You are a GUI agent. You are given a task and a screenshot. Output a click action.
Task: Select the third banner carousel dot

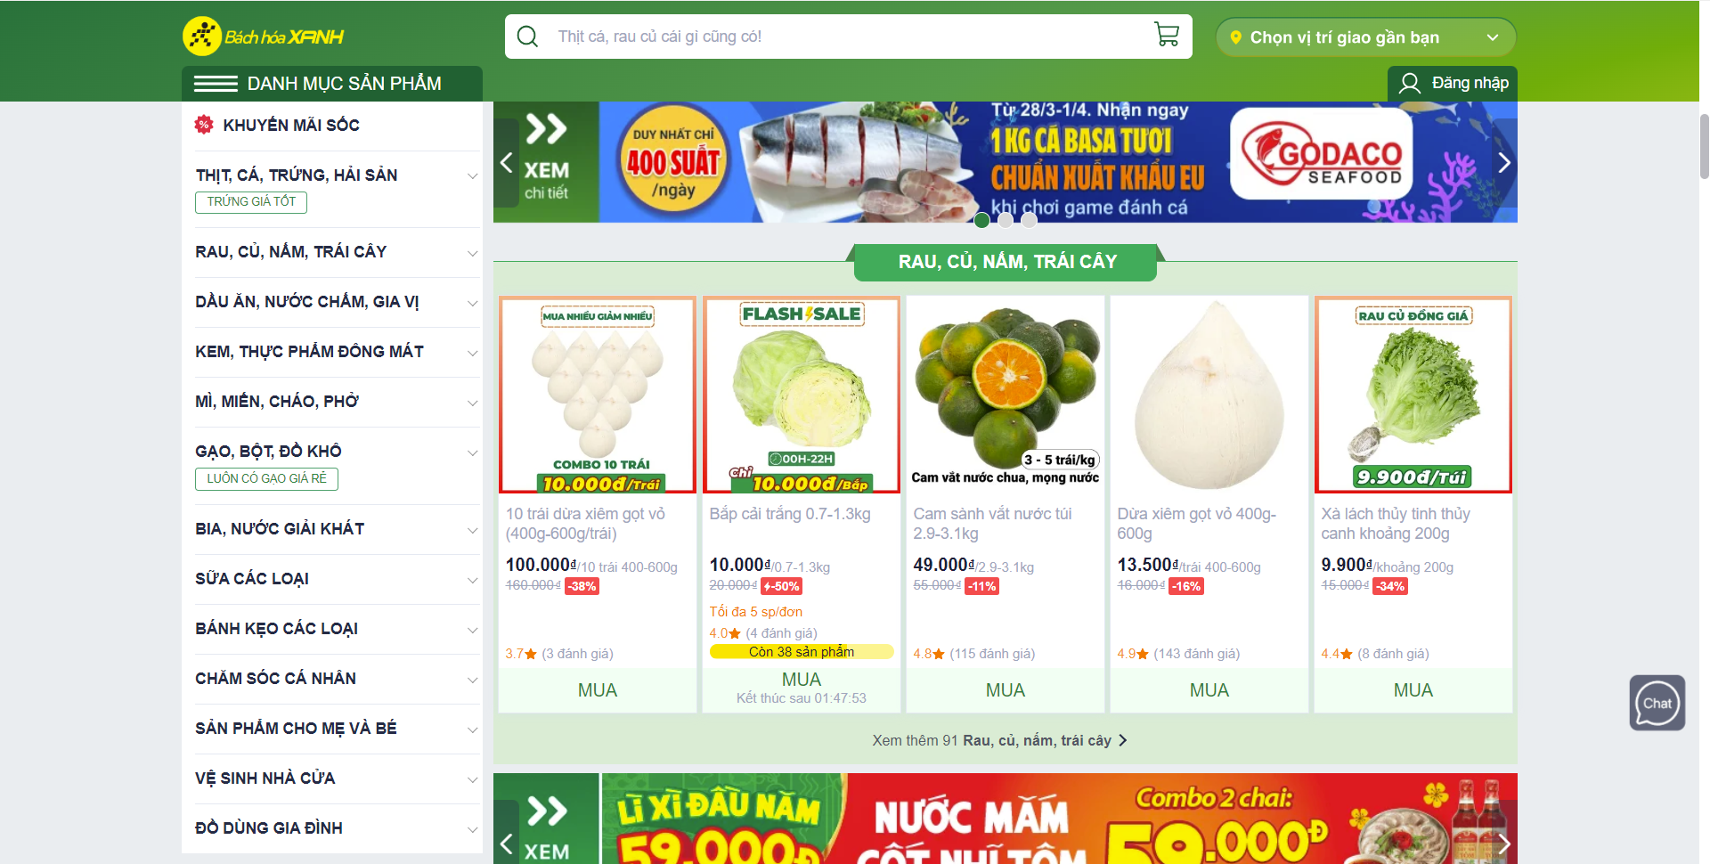point(1029,220)
